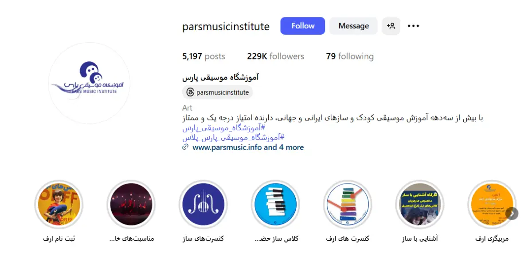The width and height of the screenshot is (532, 274).
Task: Open the three-dots options menu
Action: pyautogui.click(x=413, y=26)
